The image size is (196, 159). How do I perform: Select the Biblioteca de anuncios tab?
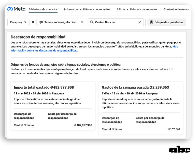click(x=43, y=9)
